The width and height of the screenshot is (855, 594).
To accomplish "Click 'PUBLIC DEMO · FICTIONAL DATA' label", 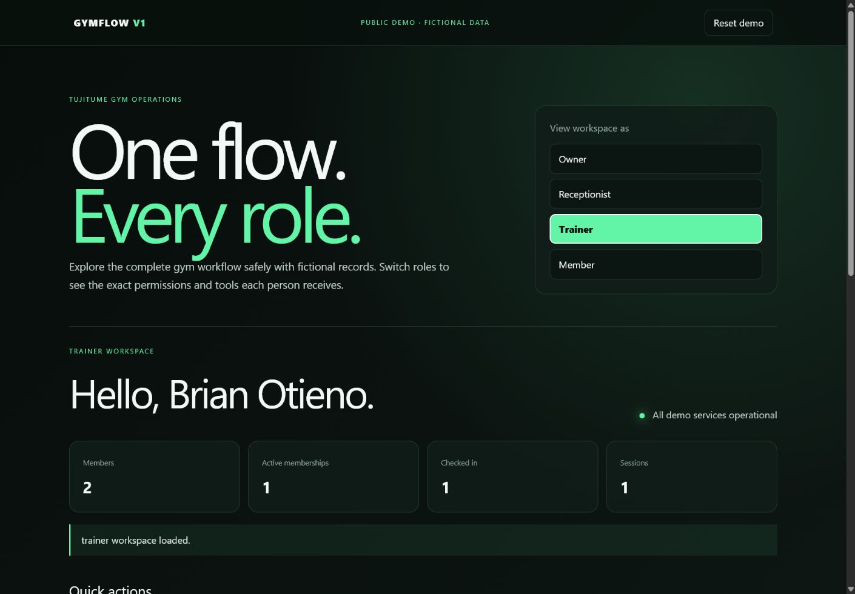I will coord(425,22).
